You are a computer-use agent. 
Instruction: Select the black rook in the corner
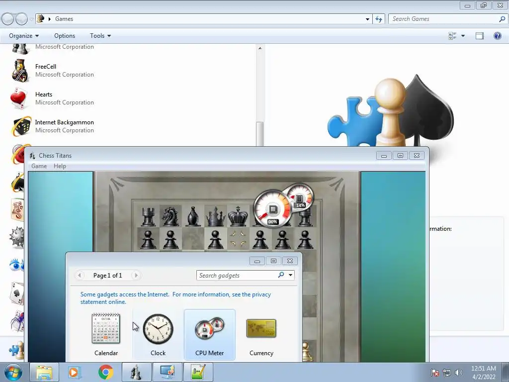tap(148, 216)
